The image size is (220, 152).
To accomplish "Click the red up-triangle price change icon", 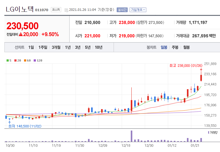I will click(x=21, y=34).
